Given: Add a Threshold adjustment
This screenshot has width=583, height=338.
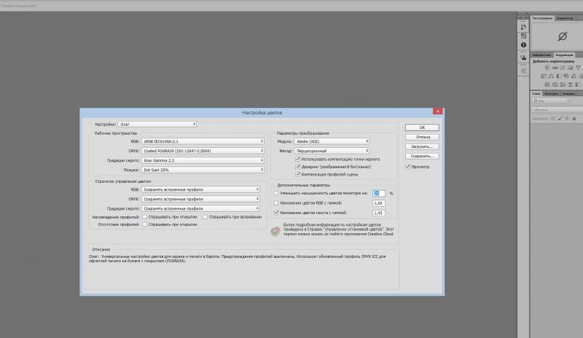Looking at the screenshot, I should click(x=563, y=84).
